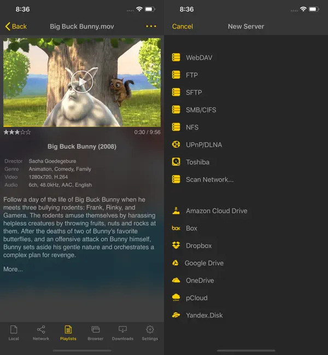
Task: Click the Big Buck Bunny.mov header title
Action: [x=82, y=26]
